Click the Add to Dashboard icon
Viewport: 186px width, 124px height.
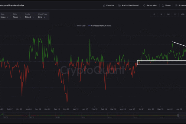(x=119, y=5)
